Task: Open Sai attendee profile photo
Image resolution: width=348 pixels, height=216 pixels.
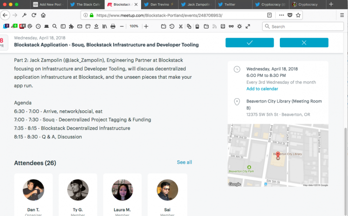Action: tap(168, 190)
